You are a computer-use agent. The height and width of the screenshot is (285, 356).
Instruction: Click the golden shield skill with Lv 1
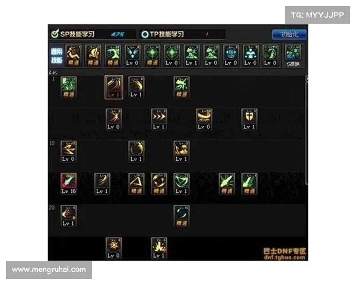[x=249, y=119]
